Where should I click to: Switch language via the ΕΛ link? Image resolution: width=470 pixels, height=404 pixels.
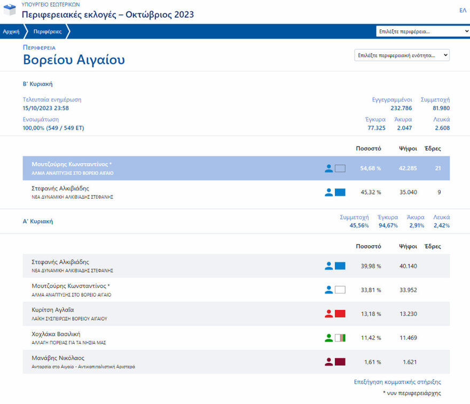pos(463,10)
